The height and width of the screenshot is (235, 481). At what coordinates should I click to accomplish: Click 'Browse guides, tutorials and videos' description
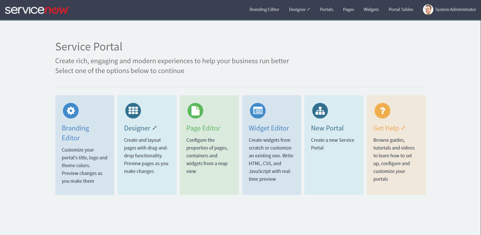(x=394, y=159)
